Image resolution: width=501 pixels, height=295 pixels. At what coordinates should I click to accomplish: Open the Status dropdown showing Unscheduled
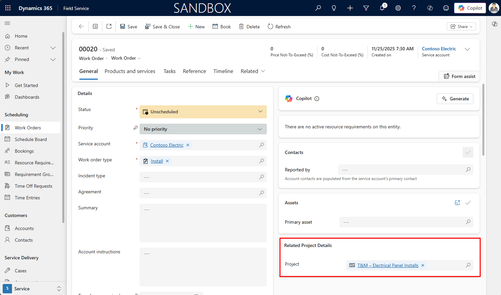click(203, 112)
